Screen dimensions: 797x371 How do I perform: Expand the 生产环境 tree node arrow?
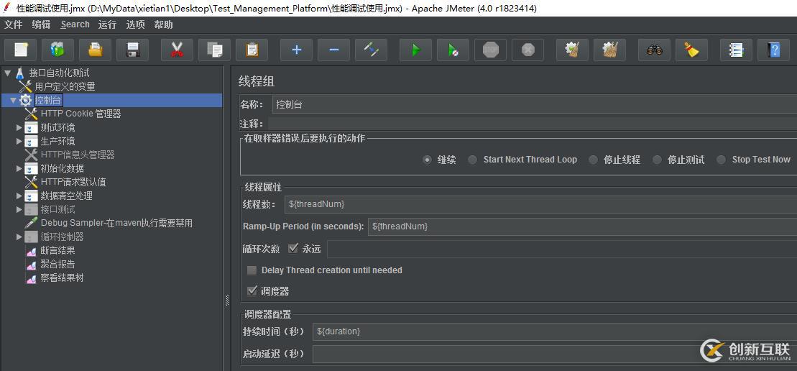[x=19, y=142]
